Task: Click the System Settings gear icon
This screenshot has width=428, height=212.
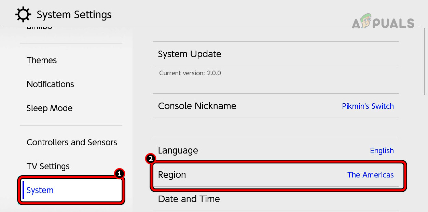Action: click(23, 14)
